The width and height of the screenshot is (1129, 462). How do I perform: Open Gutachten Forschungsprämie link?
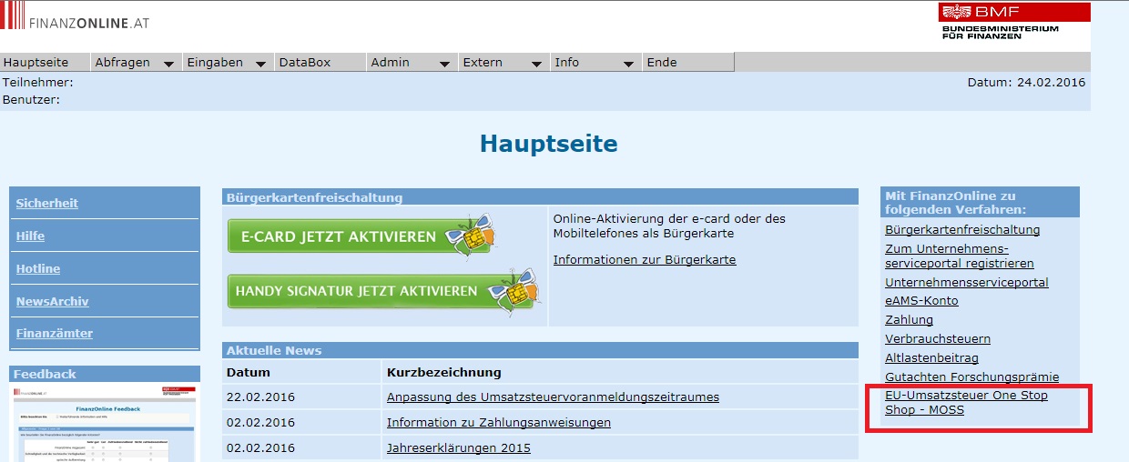point(972,377)
